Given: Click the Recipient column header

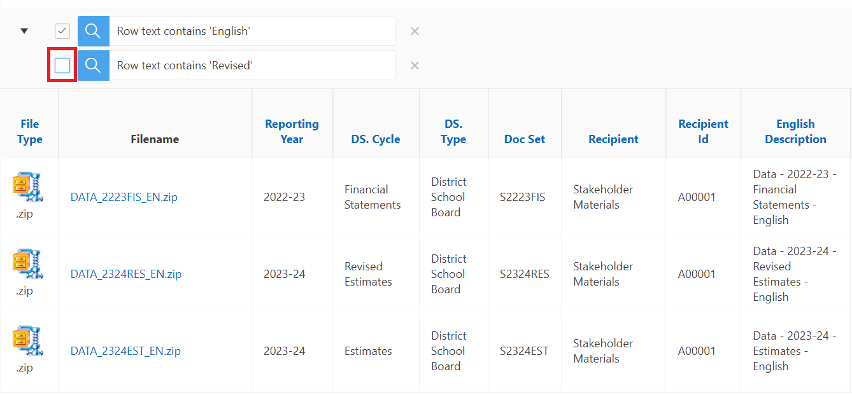Looking at the screenshot, I should 613,139.
